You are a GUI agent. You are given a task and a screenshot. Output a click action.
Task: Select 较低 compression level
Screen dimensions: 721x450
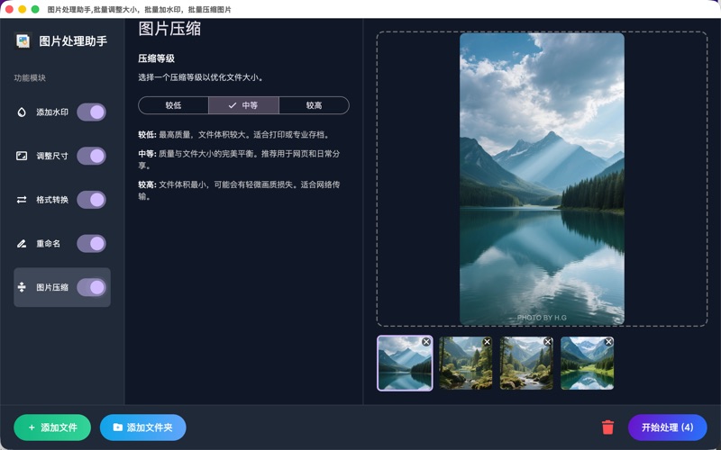click(173, 105)
